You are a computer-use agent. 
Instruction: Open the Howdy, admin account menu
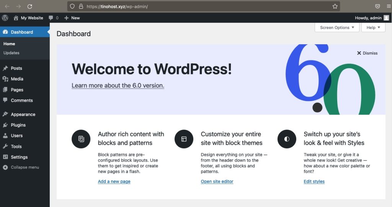coord(372,18)
